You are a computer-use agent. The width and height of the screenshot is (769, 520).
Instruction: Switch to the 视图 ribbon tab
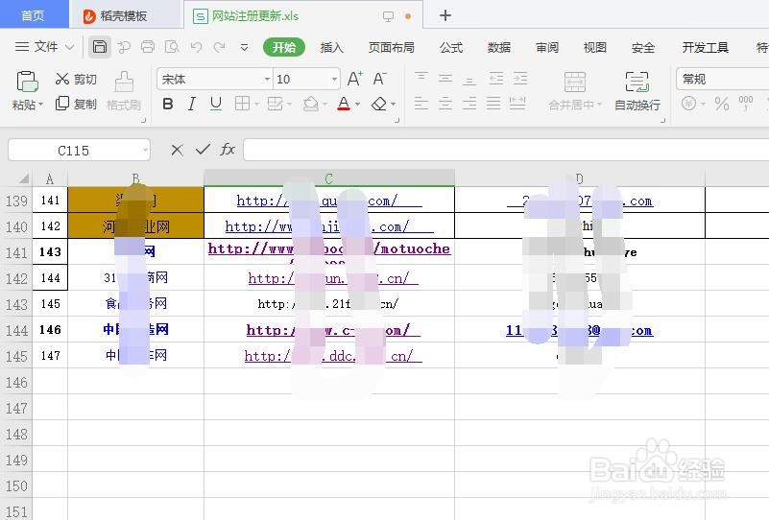[595, 48]
